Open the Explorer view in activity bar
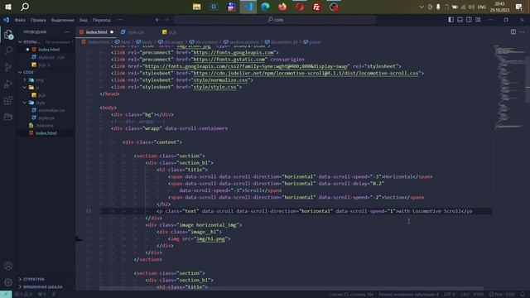 point(8,35)
